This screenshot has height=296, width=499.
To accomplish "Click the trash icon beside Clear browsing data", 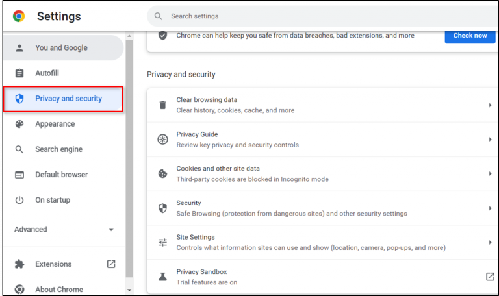I will coord(162,105).
